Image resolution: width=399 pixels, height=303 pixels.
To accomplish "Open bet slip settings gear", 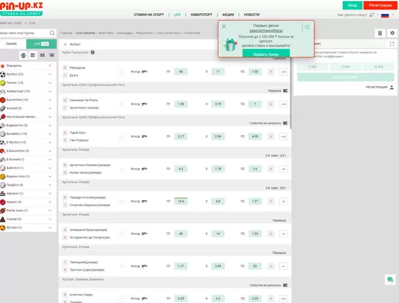I will [x=392, y=33].
